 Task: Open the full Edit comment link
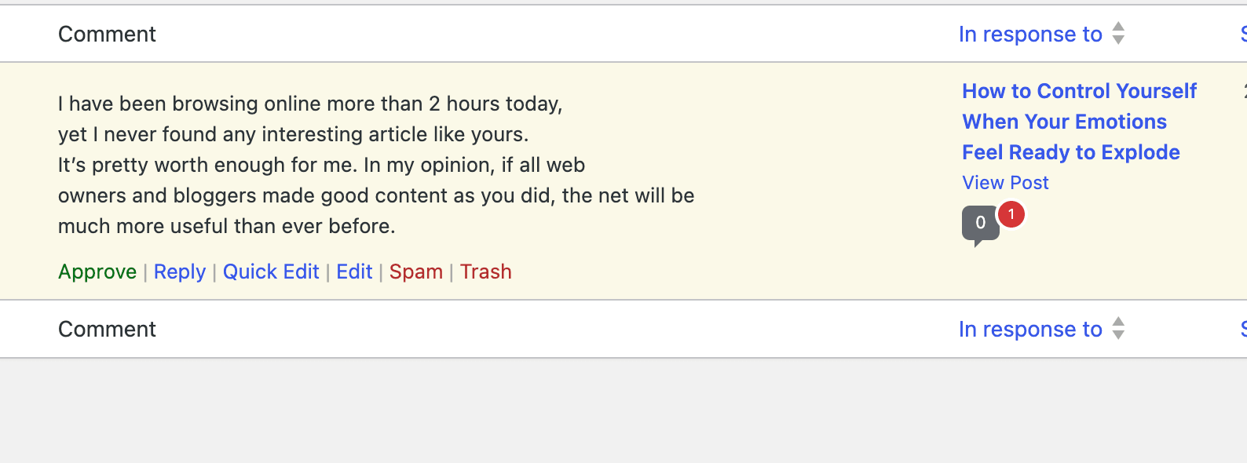coord(354,272)
